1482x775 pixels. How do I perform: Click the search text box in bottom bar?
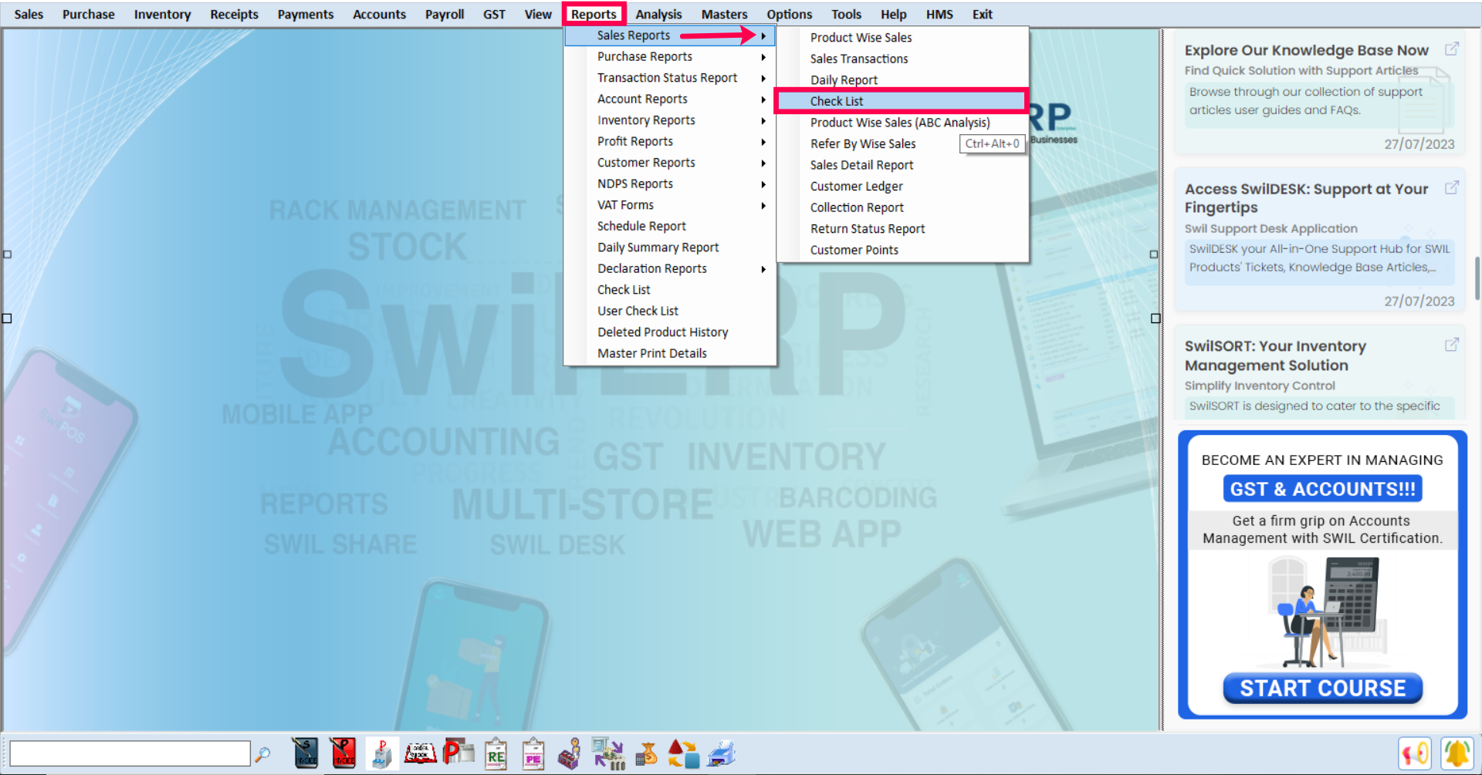[x=130, y=753]
